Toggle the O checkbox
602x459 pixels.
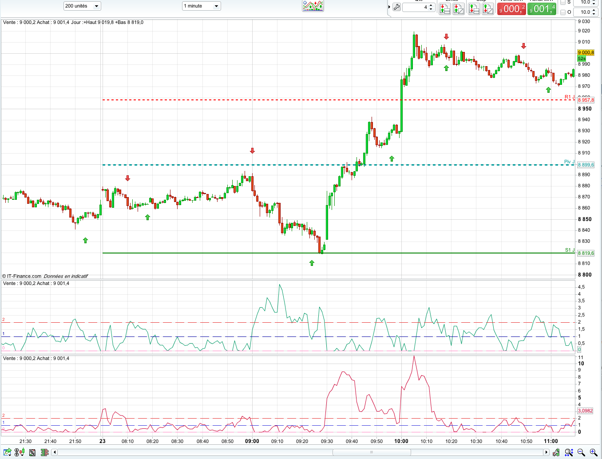point(563,12)
